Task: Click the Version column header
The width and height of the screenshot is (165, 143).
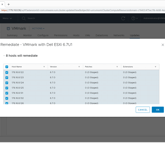Action: (x=53, y=67)
